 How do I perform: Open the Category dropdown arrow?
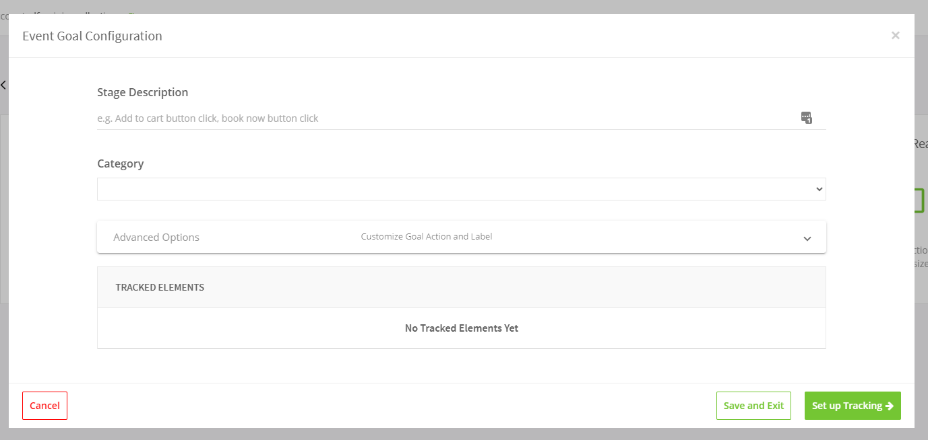click(819, 189)
